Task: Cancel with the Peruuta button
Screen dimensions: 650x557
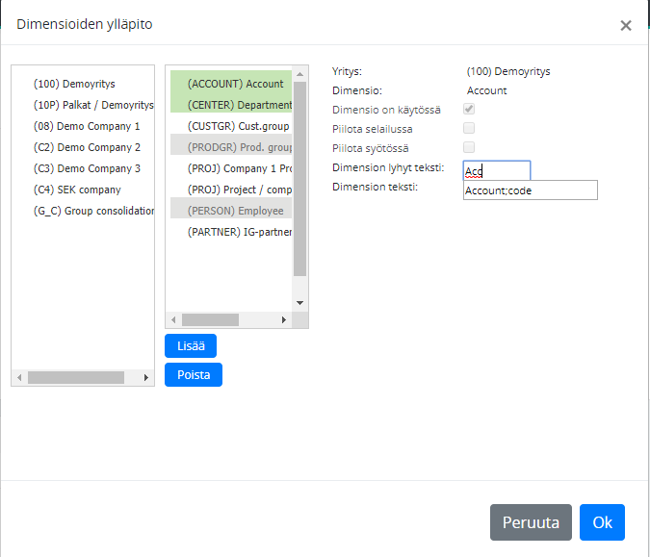Action: coord(531,522)
